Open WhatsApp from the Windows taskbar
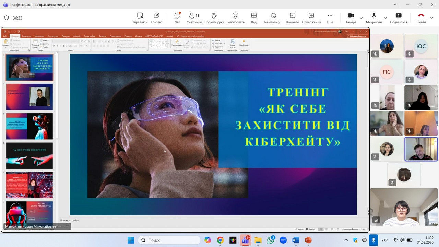The height and width of the screenshot is (247, 439). (271, 240)
